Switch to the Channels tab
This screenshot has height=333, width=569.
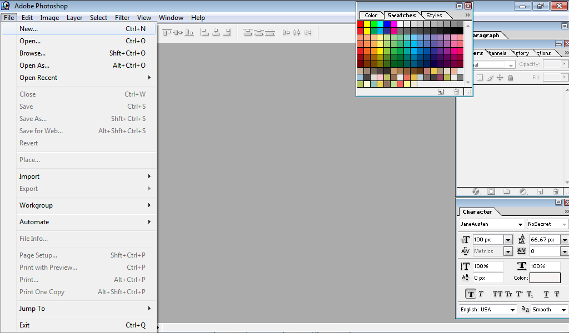(497, 53)
